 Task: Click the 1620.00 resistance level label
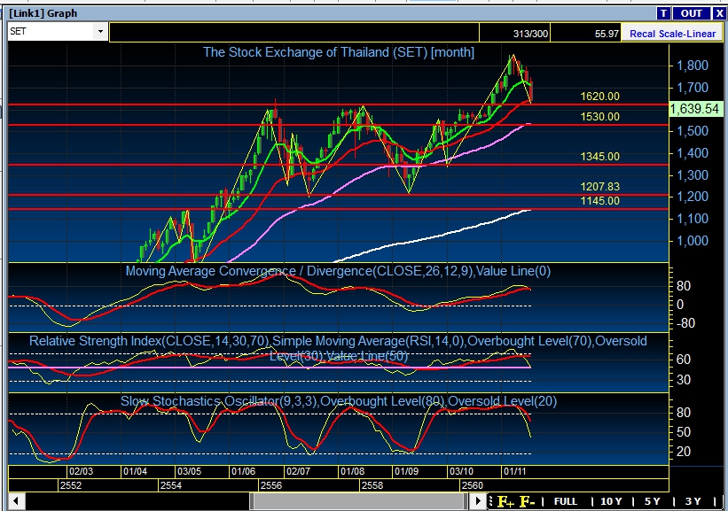pyautogui.click(x=599, y=97)
